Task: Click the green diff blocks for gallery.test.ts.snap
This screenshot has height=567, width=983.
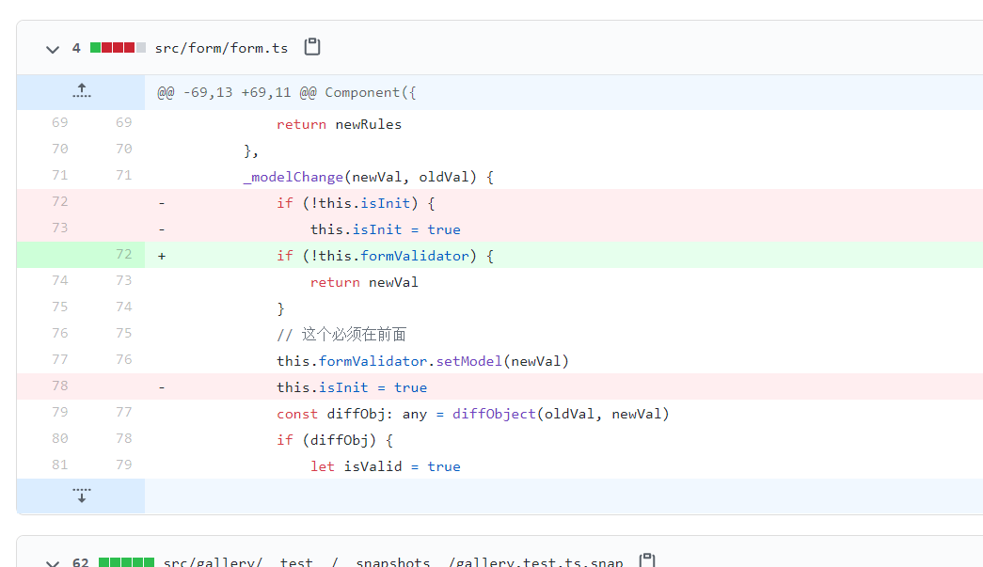Action: click(127, 561)
